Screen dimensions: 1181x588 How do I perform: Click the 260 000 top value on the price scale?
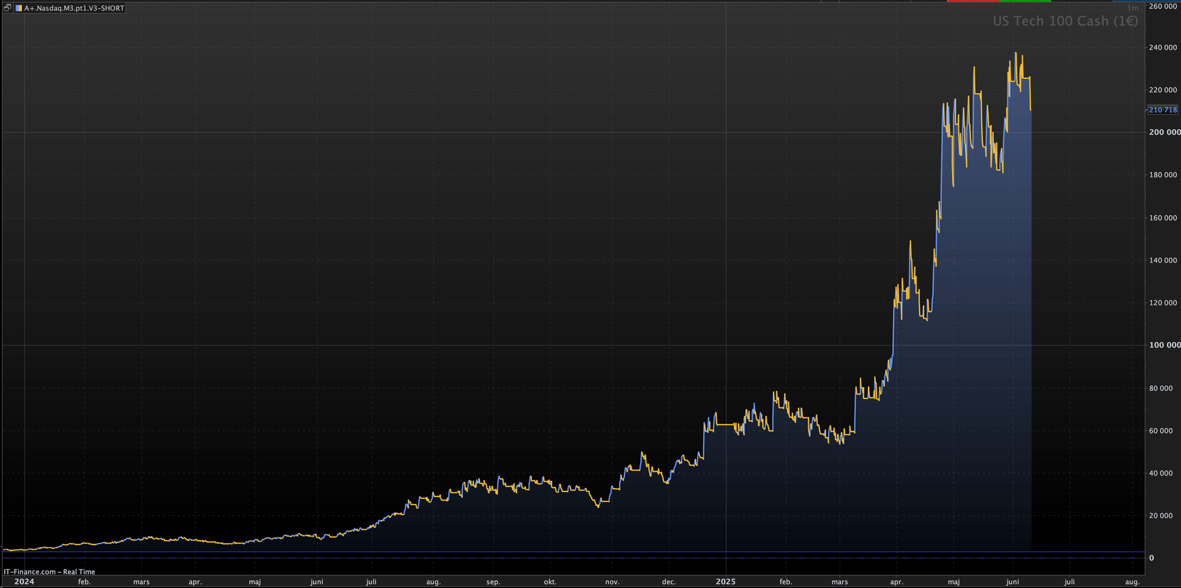[1163, 6]
